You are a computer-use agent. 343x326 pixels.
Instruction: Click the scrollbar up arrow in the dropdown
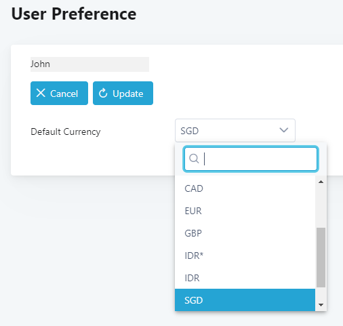(x=321, y=182)
